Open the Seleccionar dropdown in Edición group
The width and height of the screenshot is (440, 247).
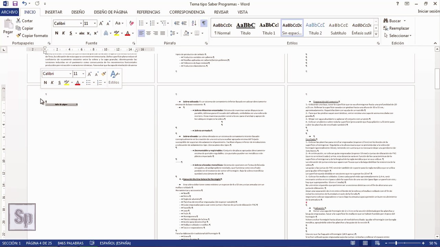[400, 36]
